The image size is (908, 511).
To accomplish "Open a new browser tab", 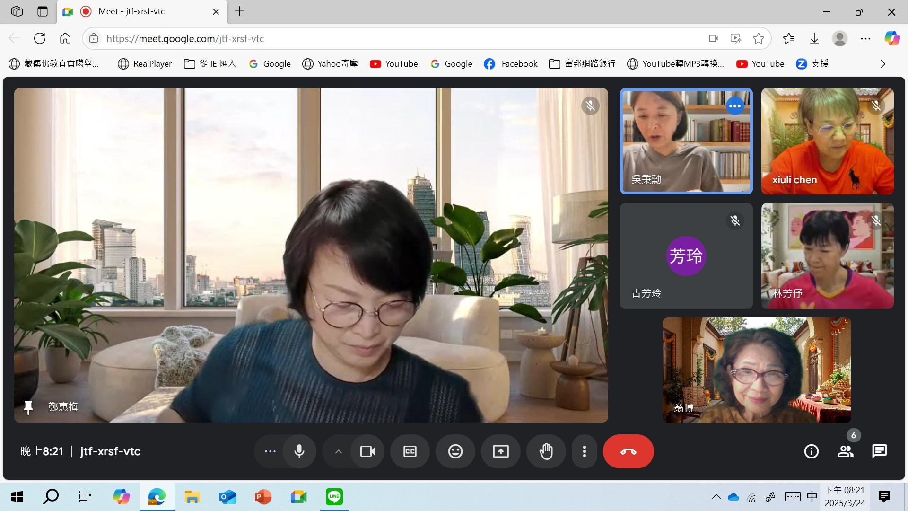I will point(240,11).
